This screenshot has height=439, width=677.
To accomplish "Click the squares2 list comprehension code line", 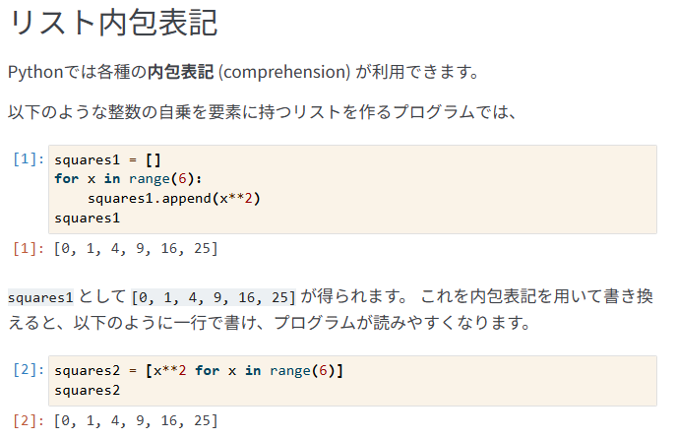I will pyautogui.click(x=199, y=370).
